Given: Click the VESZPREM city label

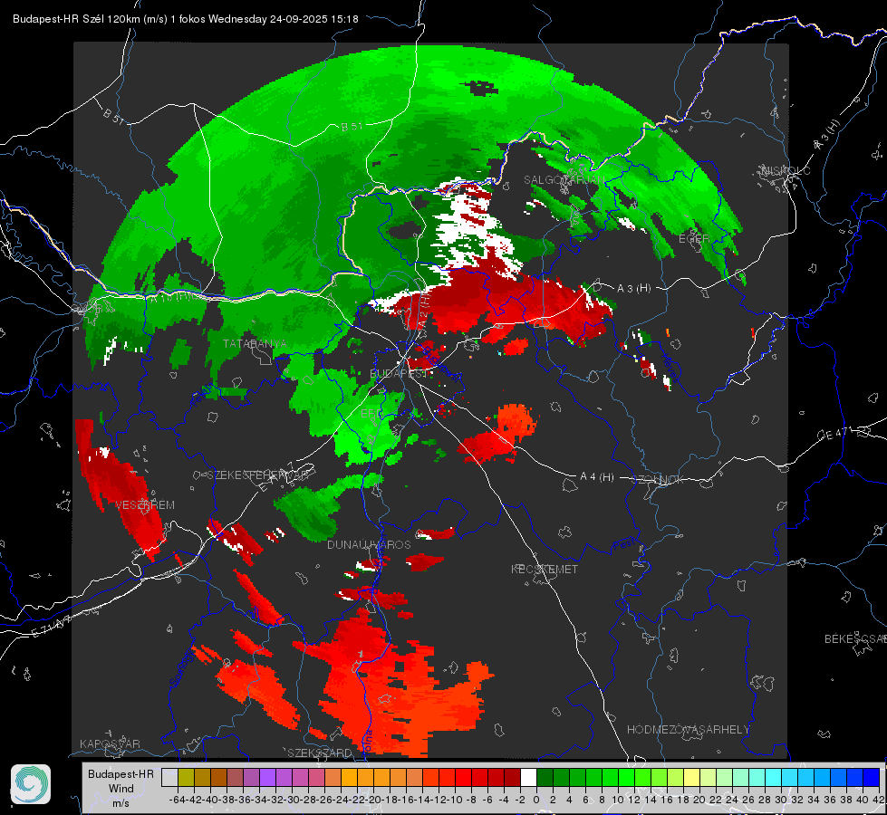Looking at the screenshot, I should point(145,505).
